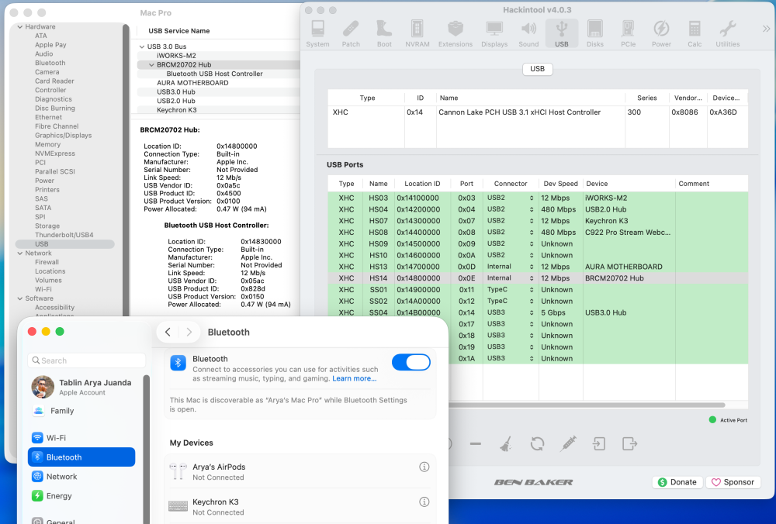The height and width of the screenshot is (524, 776).
Task: Select Bluetooth in System Settings sidebar
Action: tap(81, 457)
